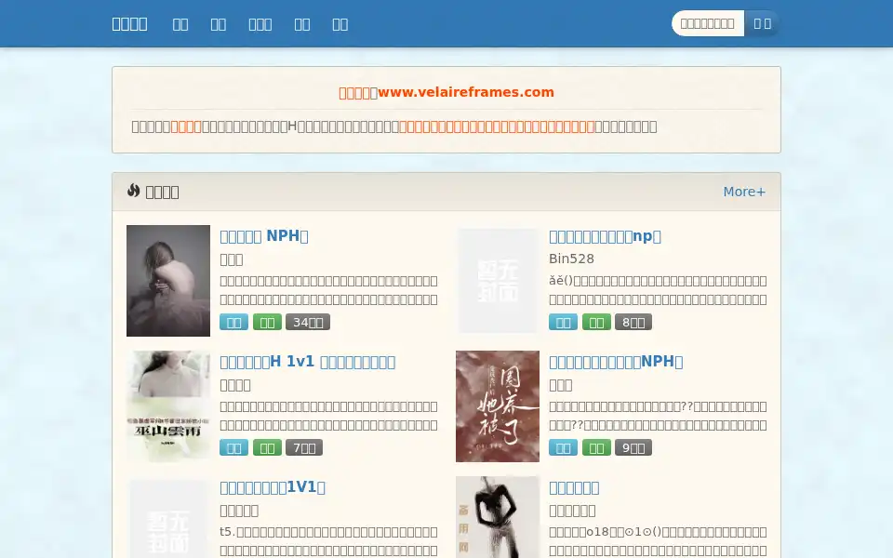
Task: Focus the search input field in the header
Action: [x=708, y=23]
